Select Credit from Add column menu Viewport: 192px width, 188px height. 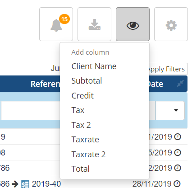tap(82, 95)
